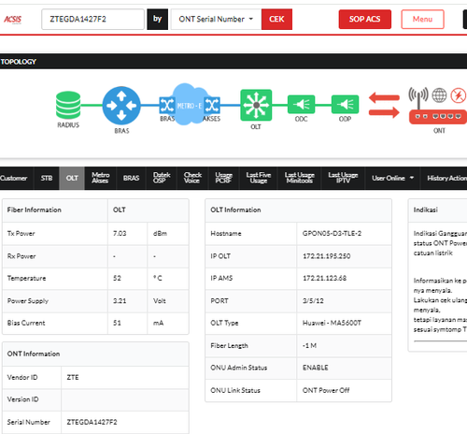The height and width of the screenshot is (434, 467).
Task: Select the OLT tab
Action: coord(72,178)
